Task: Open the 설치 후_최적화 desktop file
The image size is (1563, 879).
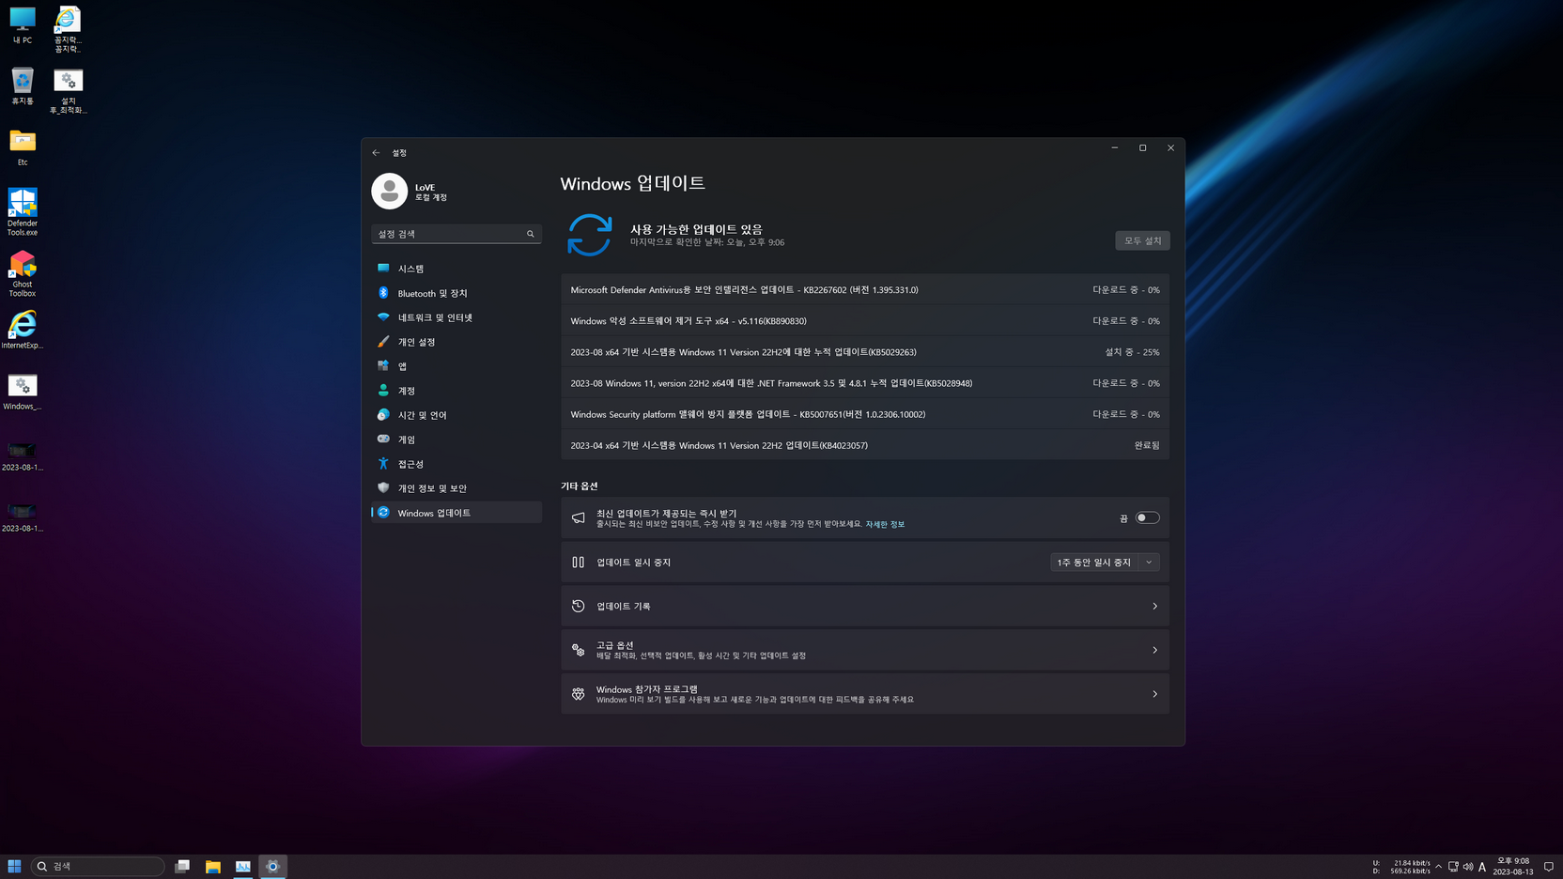Action: point(68,91)
